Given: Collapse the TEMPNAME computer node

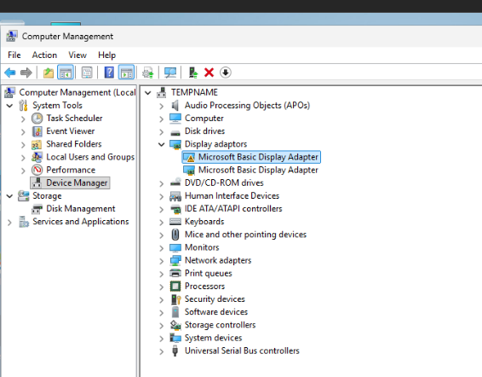Looking at the screenshot, I should (x=148, y=92).
